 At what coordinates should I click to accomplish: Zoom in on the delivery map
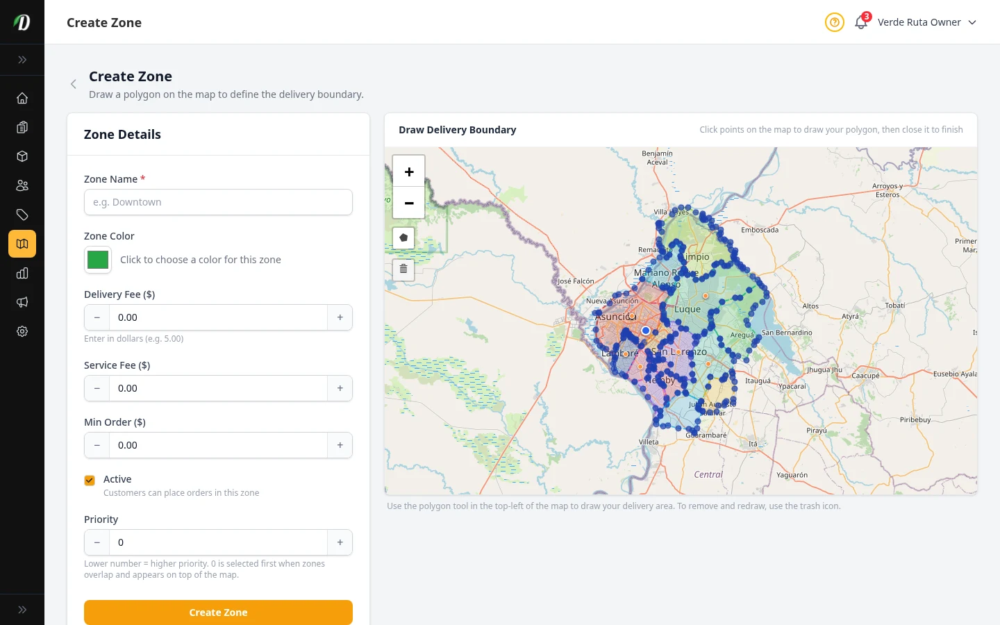pos(408,170)
